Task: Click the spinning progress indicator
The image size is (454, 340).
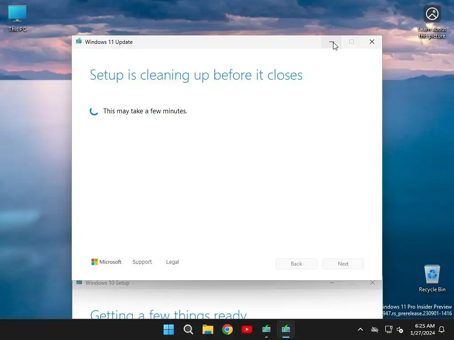Action: tap(94, 111)
